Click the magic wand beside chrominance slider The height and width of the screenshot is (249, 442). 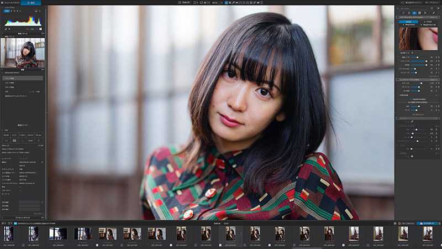(x=439, y=61)
